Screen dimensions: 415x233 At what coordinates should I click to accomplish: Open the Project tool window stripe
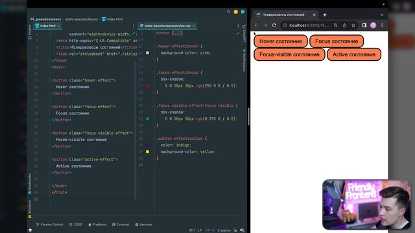[x=30, y=32]
